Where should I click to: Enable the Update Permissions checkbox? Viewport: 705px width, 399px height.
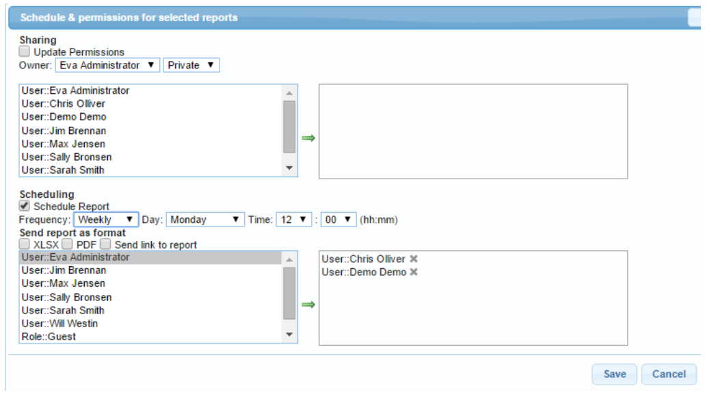pos(25,51)
